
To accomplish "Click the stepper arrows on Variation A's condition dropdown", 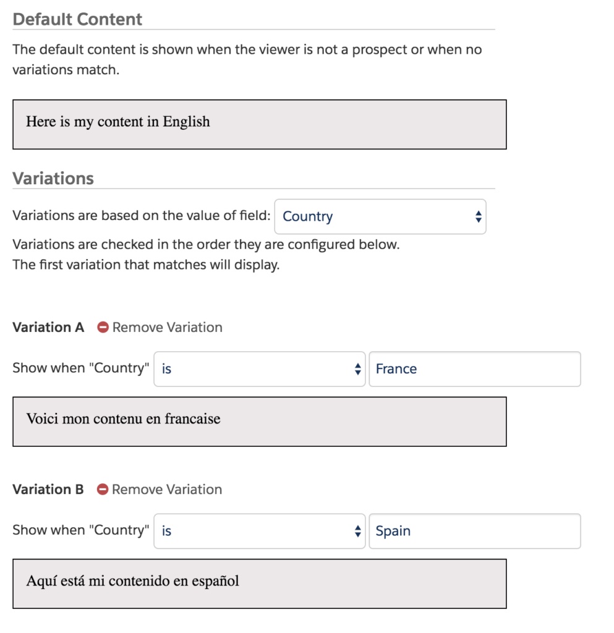I will click(357, 368).
